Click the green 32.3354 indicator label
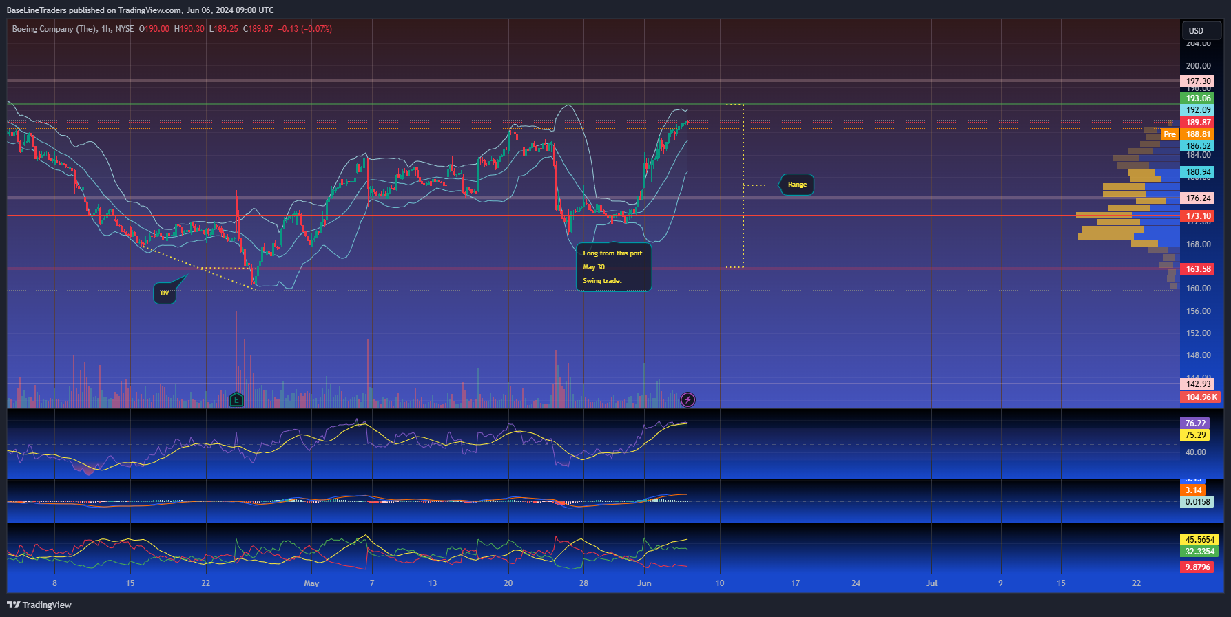1231x617 pixels. (1199, 552)
